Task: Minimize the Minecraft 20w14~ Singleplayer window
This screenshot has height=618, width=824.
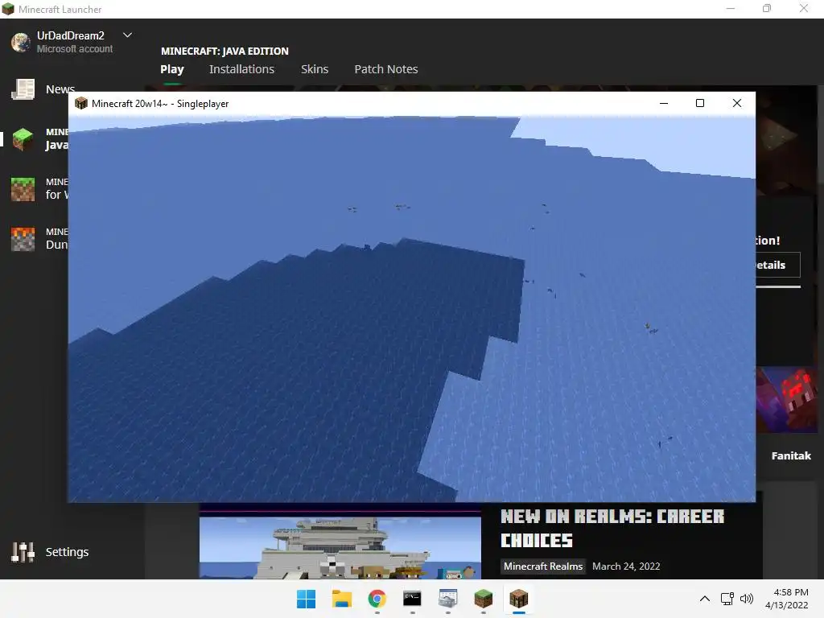Action: (x=664, y=103)
